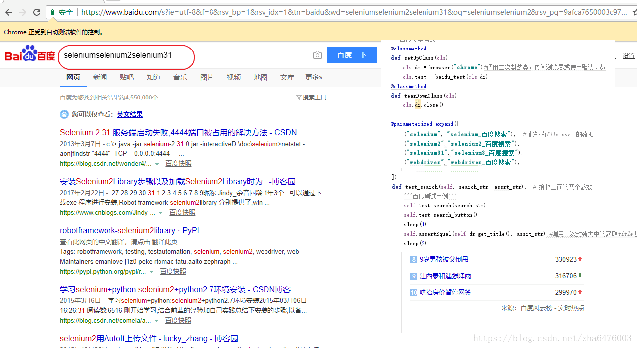This screenshot has height=348, width=637.
Task: Open result 安装Selenium2Library步骤
Action: point(178,182)
